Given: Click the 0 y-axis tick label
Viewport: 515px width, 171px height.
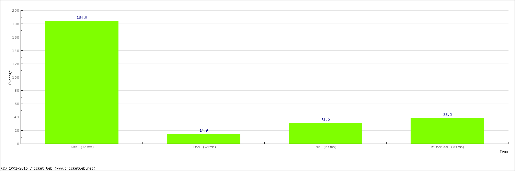Looking at the screenshot, I should [x=18, y=144].
